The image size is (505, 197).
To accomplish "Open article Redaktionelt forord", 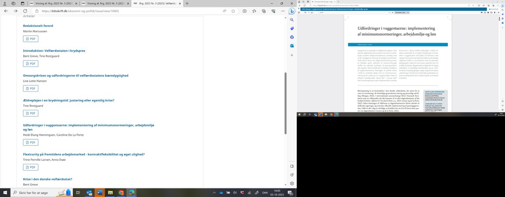I will coord(38,26).
